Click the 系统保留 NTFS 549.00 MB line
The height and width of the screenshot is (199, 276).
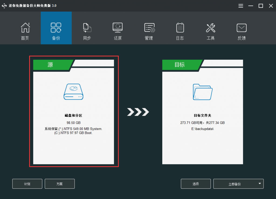(x=73, y=129)
